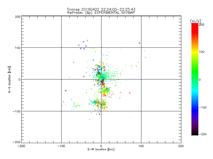Click the colorbar '-200' label at bottom

pyautogui.click(x=203, y=134)
